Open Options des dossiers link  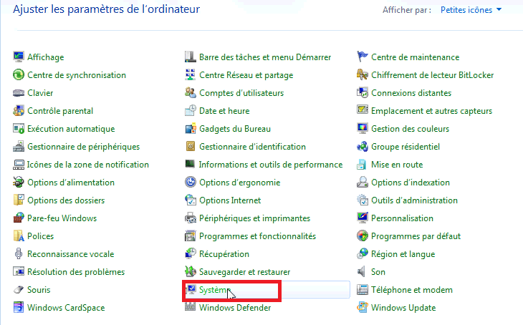coord(66,200)
